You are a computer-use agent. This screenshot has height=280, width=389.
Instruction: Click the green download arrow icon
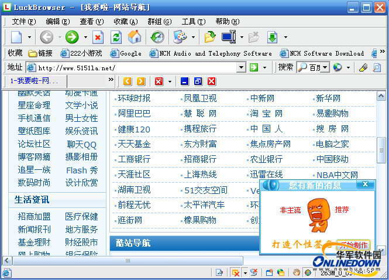click(272, 37)
